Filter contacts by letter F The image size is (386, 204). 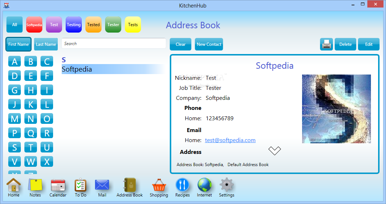pos(47,76)
